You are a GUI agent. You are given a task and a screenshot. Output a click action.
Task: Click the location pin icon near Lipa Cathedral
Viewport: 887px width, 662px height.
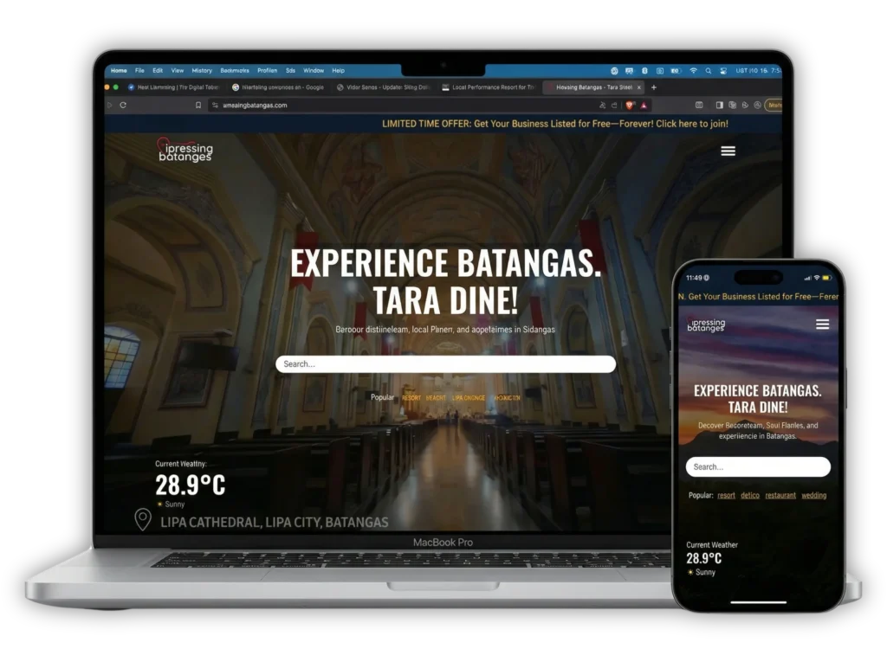pos(143,520)
